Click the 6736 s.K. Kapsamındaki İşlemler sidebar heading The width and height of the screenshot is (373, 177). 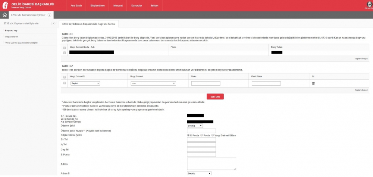21,23
